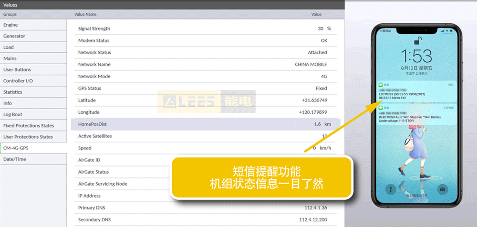Click the 1.6 km distance value
477x227 pixels.
click(x=323, y=124)
